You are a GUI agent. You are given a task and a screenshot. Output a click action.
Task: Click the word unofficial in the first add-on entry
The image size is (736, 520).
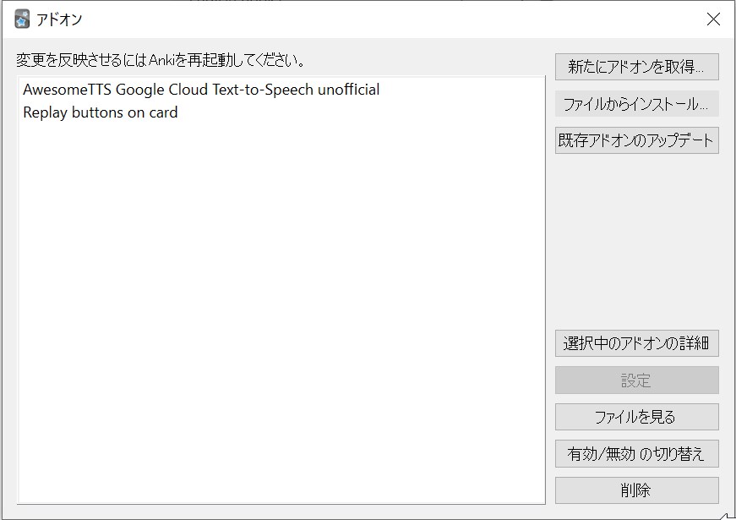pyautogui.click(x=348, y=90)
